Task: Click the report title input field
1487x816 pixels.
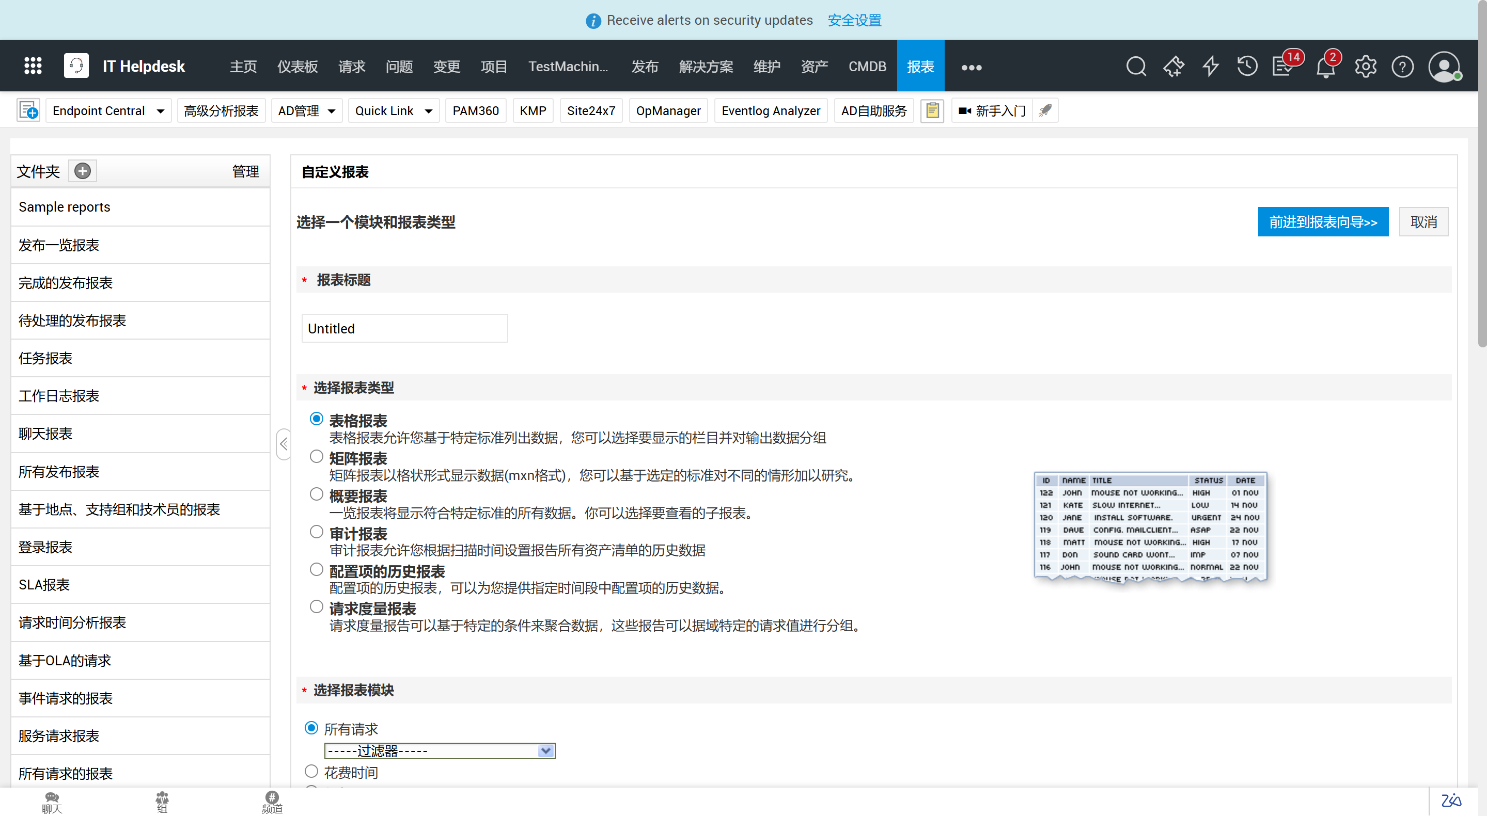Action: tap(404, 328)
